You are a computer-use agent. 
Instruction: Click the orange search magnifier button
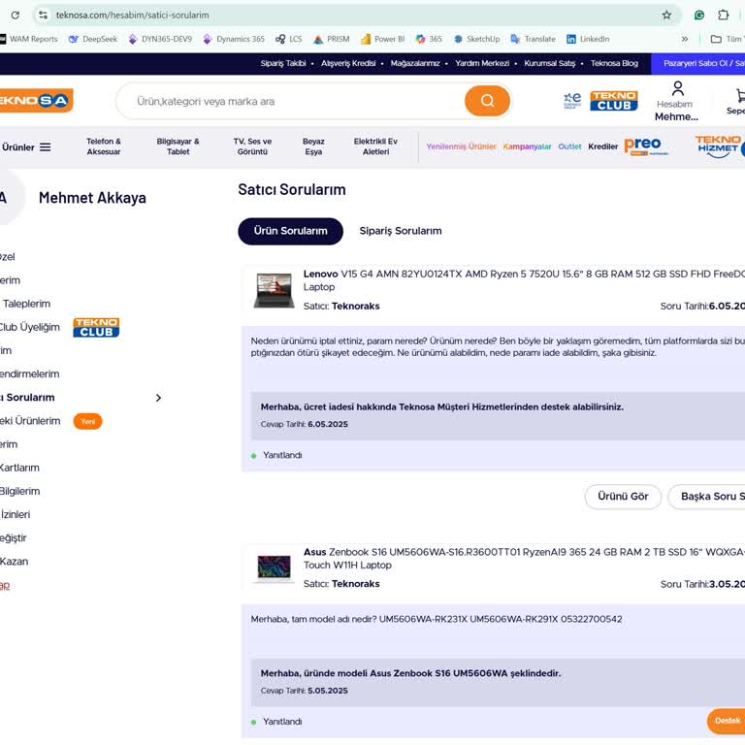(487, 101)
